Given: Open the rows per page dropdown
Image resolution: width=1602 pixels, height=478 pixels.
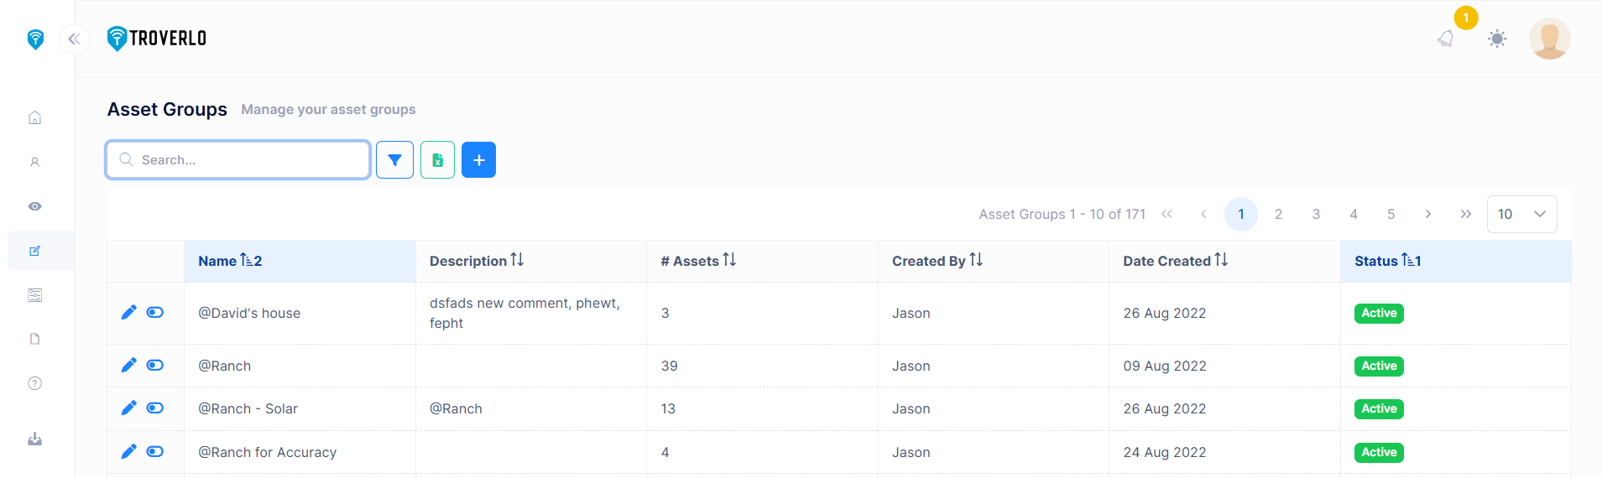Looking at the screenshot, I should [x=1521, y=214].
